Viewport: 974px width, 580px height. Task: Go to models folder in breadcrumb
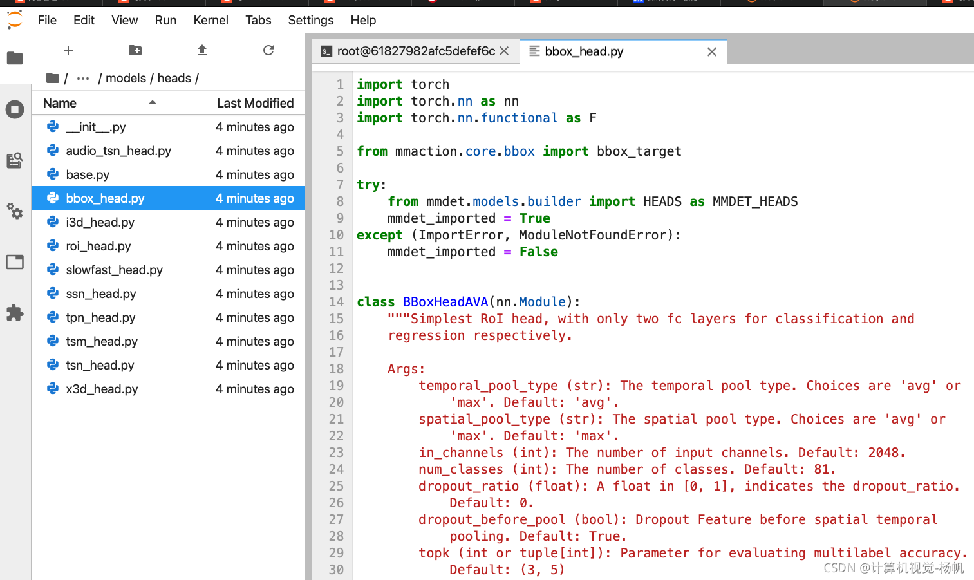click(126, 78)
